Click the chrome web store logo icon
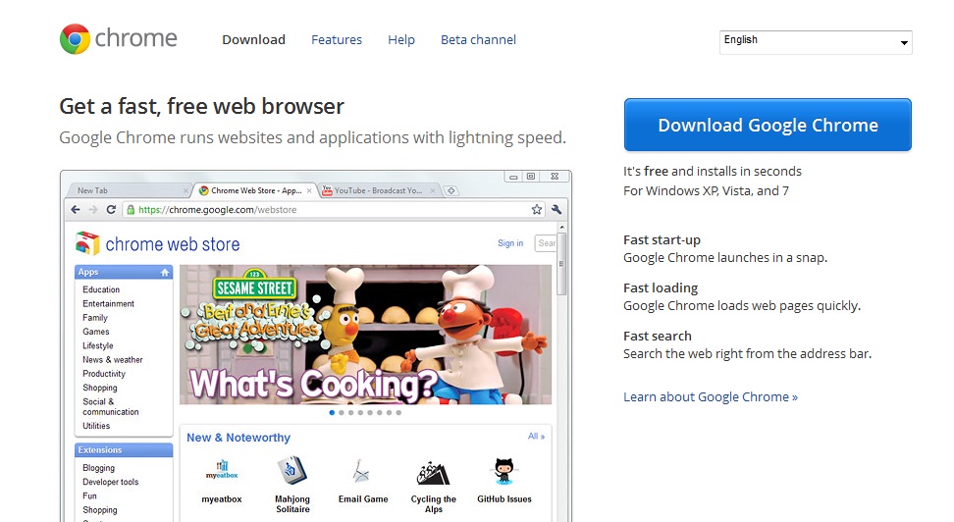This screenshot has width=954, height=522. [x=87, y=243]
